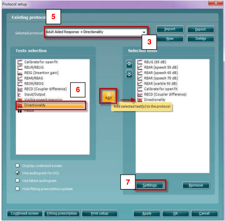The width and height of the screenshot is (225, 221).
Task: Click the REUG (65 dB) icon in Selected tests
Action: pyautogui.click(x=140, y=62)
